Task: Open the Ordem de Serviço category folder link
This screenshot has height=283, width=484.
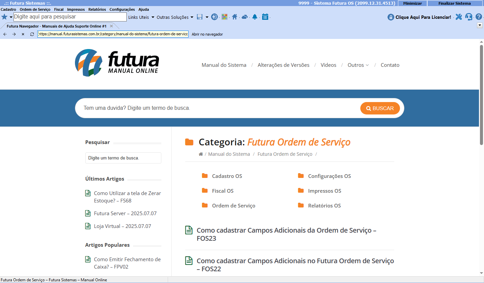Action: click(x=234, y=205)
